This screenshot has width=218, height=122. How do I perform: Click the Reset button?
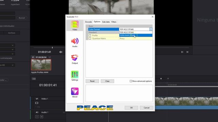pos(92,81)
